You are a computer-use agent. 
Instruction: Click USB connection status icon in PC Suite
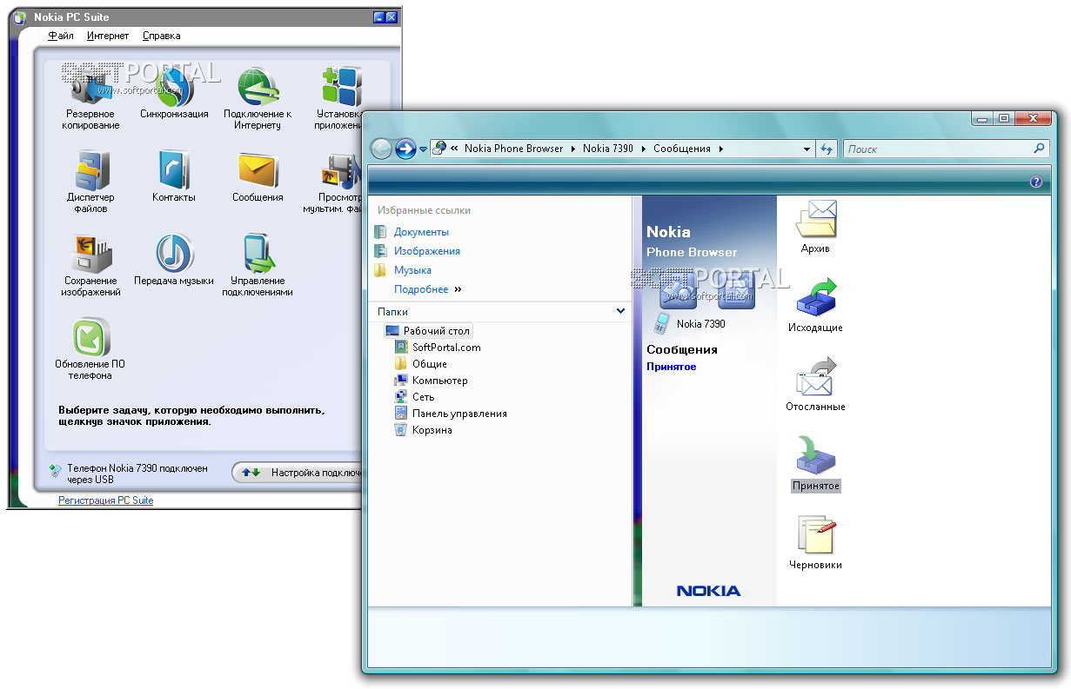coord(56,470)
